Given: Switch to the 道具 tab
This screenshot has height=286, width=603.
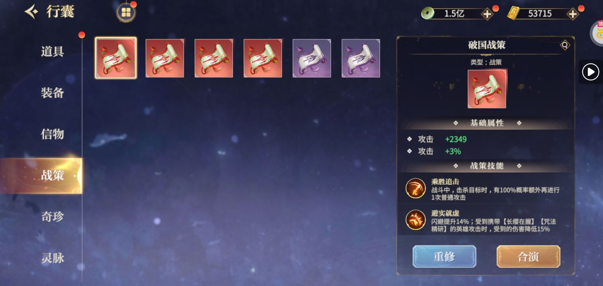Looking at the screenshot, I should [52, 51].
